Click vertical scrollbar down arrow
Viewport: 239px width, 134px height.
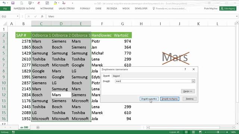click(237, 124)
